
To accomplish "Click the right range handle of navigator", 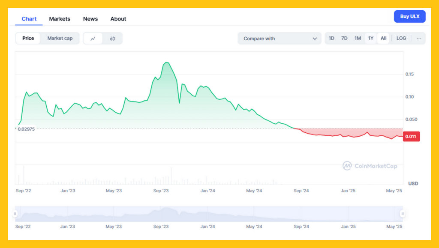I will click(x=402, y=214).
